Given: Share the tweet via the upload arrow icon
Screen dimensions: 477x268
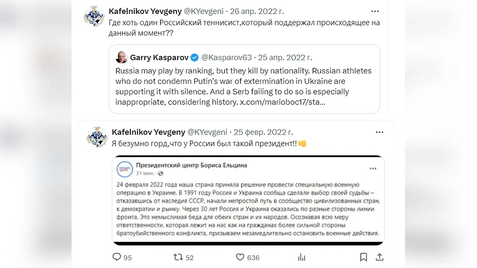Looking at the screenshot, I should (379, 257).
